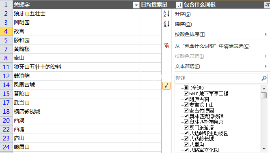Click the descending sort Z-A icon
The width and height of the screenshot is (270, 153).
click(166, 24)
